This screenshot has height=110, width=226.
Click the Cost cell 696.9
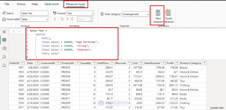click(x=137, y=94)
